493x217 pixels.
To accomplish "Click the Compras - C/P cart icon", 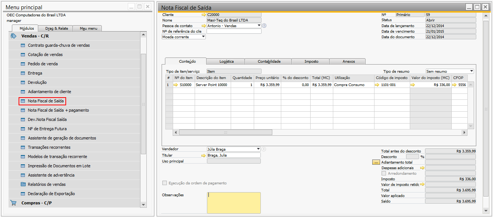I will [x=14, y=203].
